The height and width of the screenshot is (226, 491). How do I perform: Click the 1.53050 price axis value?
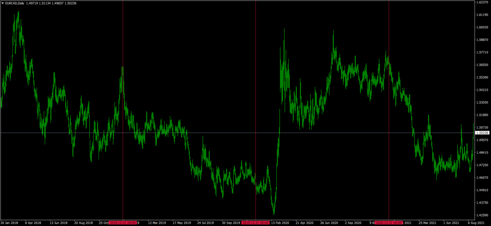(482, 103)
